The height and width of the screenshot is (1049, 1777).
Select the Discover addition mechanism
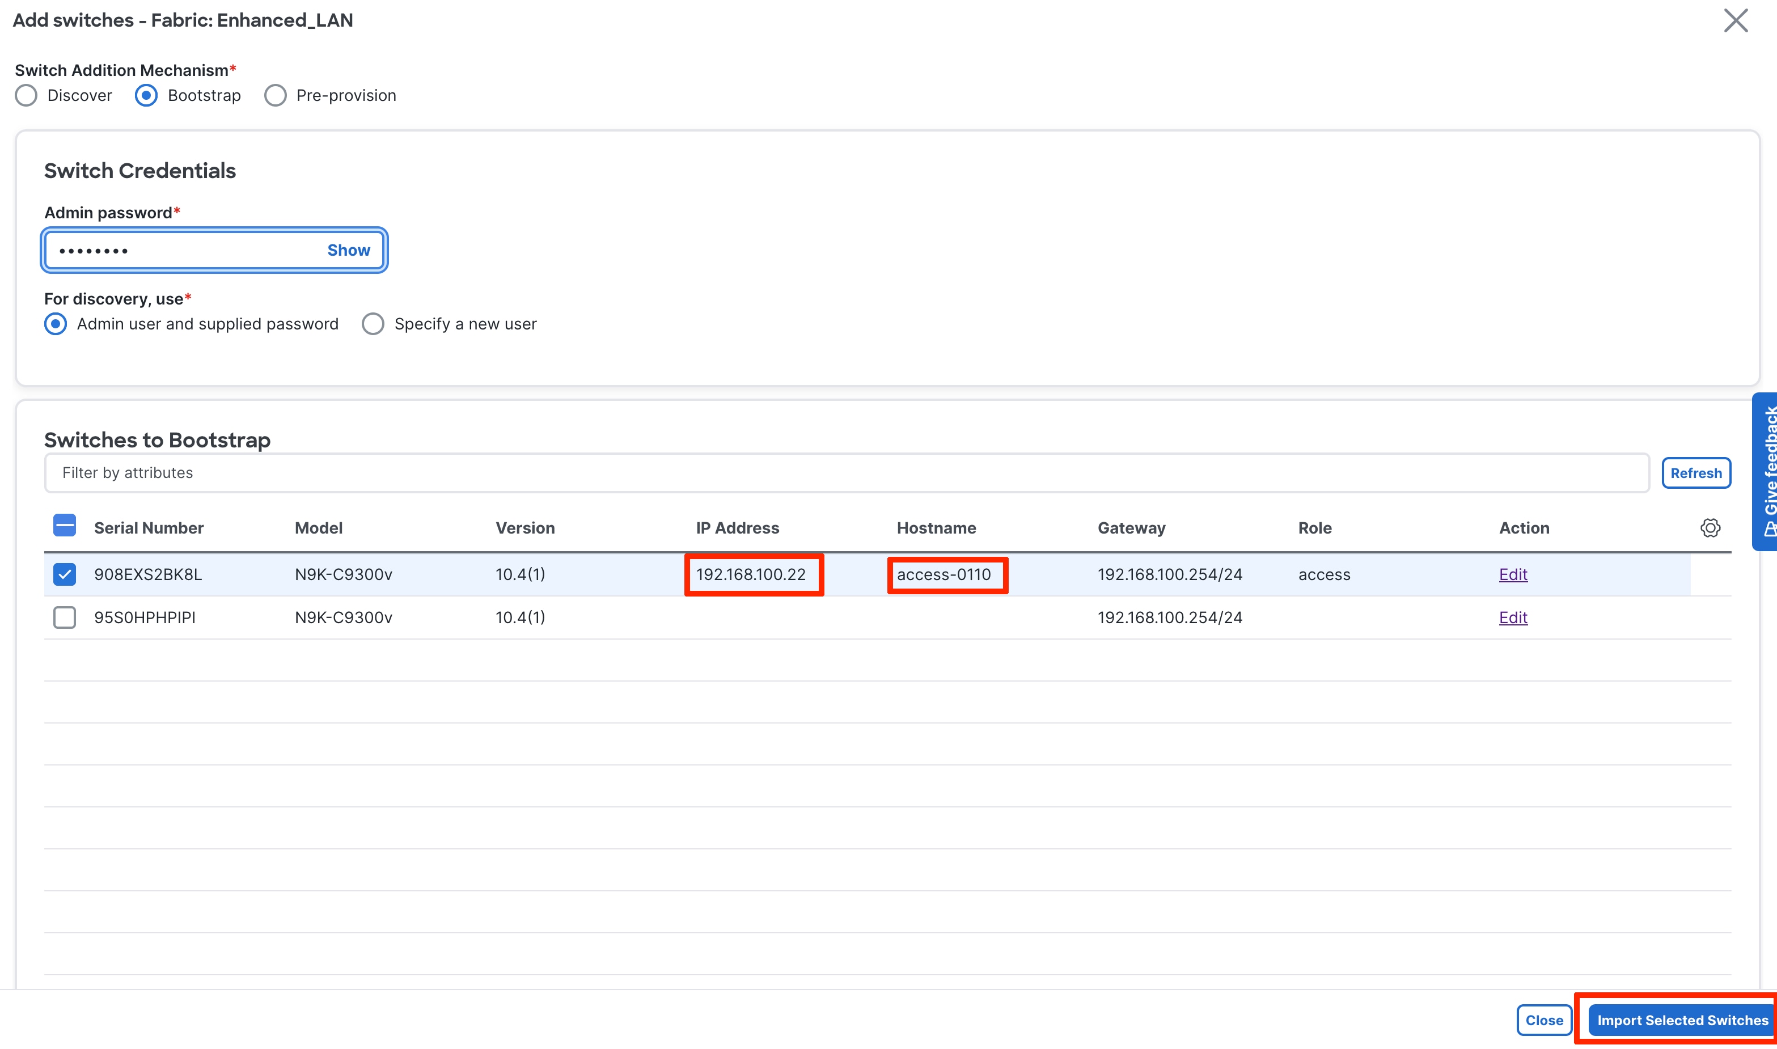26,95
